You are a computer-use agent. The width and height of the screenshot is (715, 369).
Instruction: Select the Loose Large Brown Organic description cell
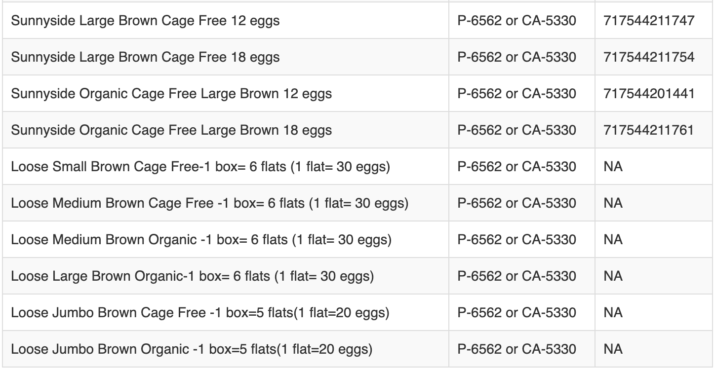pyautogui.click(x=192, y=276)
